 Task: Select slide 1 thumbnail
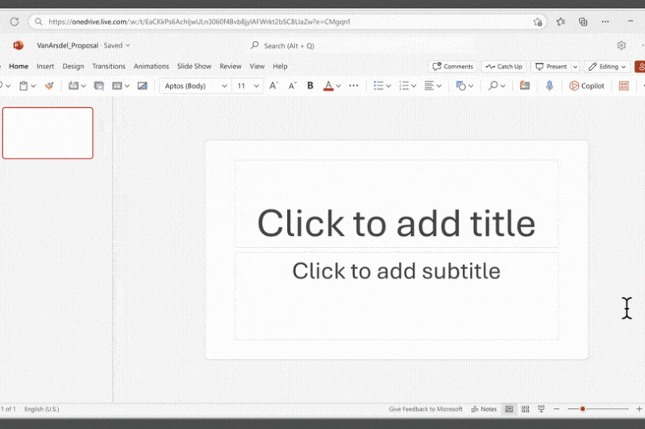coord(48,133)
